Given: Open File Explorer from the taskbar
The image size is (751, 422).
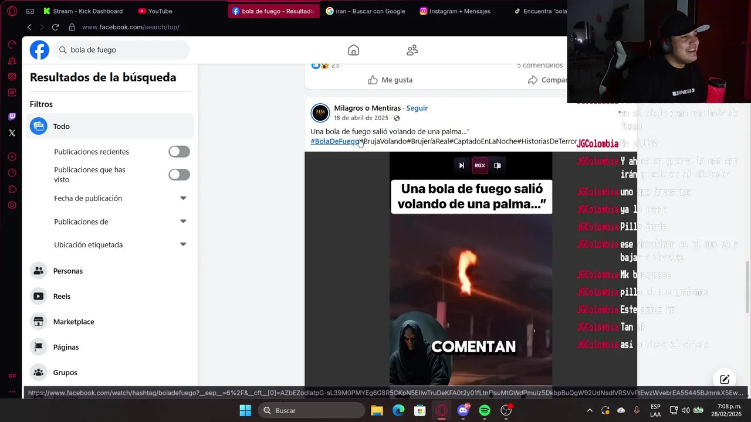Looking at the screenshot, I should pos(377,410).
